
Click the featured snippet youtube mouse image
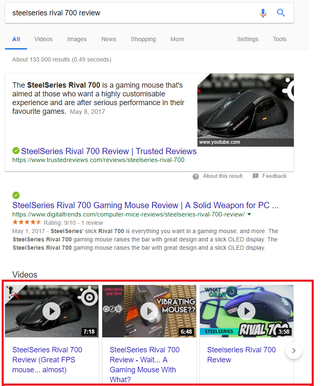(x=246, y=110)
